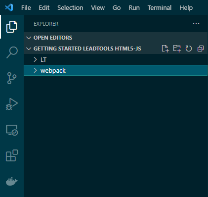This screenshot has width=208, height=197.
Task: Expand the webpack folder chevron
Action: click(x=35, y=70)
